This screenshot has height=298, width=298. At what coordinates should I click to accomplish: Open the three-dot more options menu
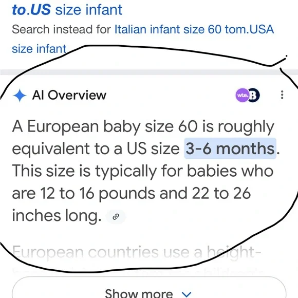pyautogui.click(x=282, y=95)
